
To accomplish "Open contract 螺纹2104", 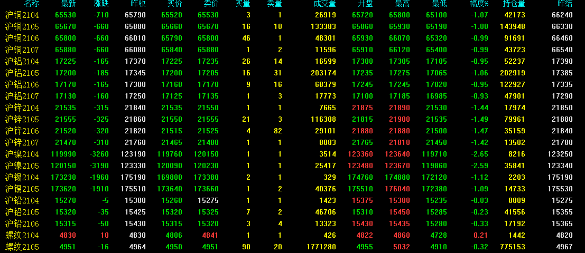I will point(22,235).
